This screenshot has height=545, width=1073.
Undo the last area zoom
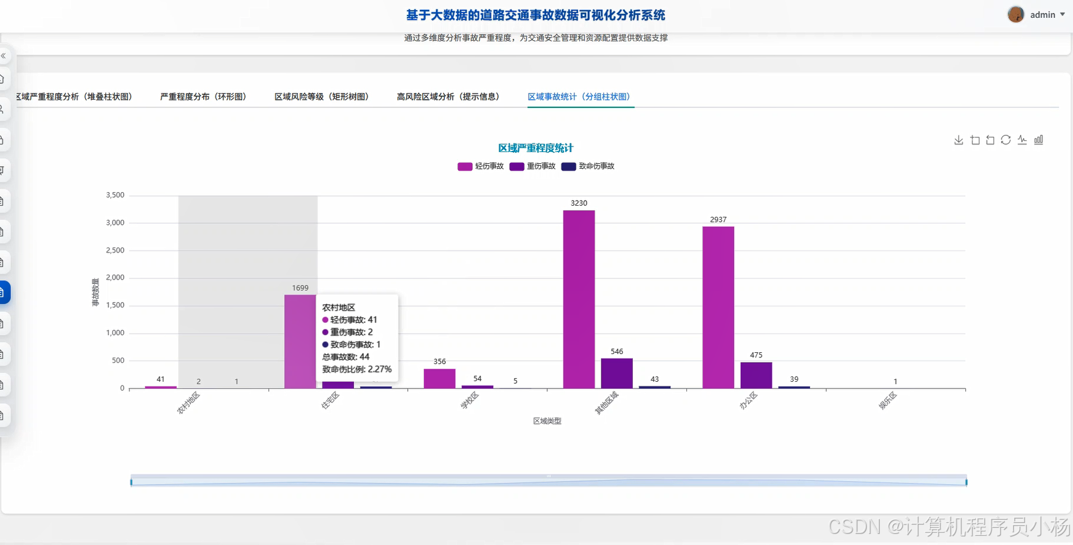(990, 140)
